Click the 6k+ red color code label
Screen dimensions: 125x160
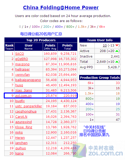click(102, 27)
